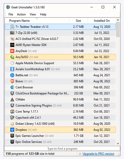
Task: Click the AMD Ryzen Master SDK icon
Action: 12,45
